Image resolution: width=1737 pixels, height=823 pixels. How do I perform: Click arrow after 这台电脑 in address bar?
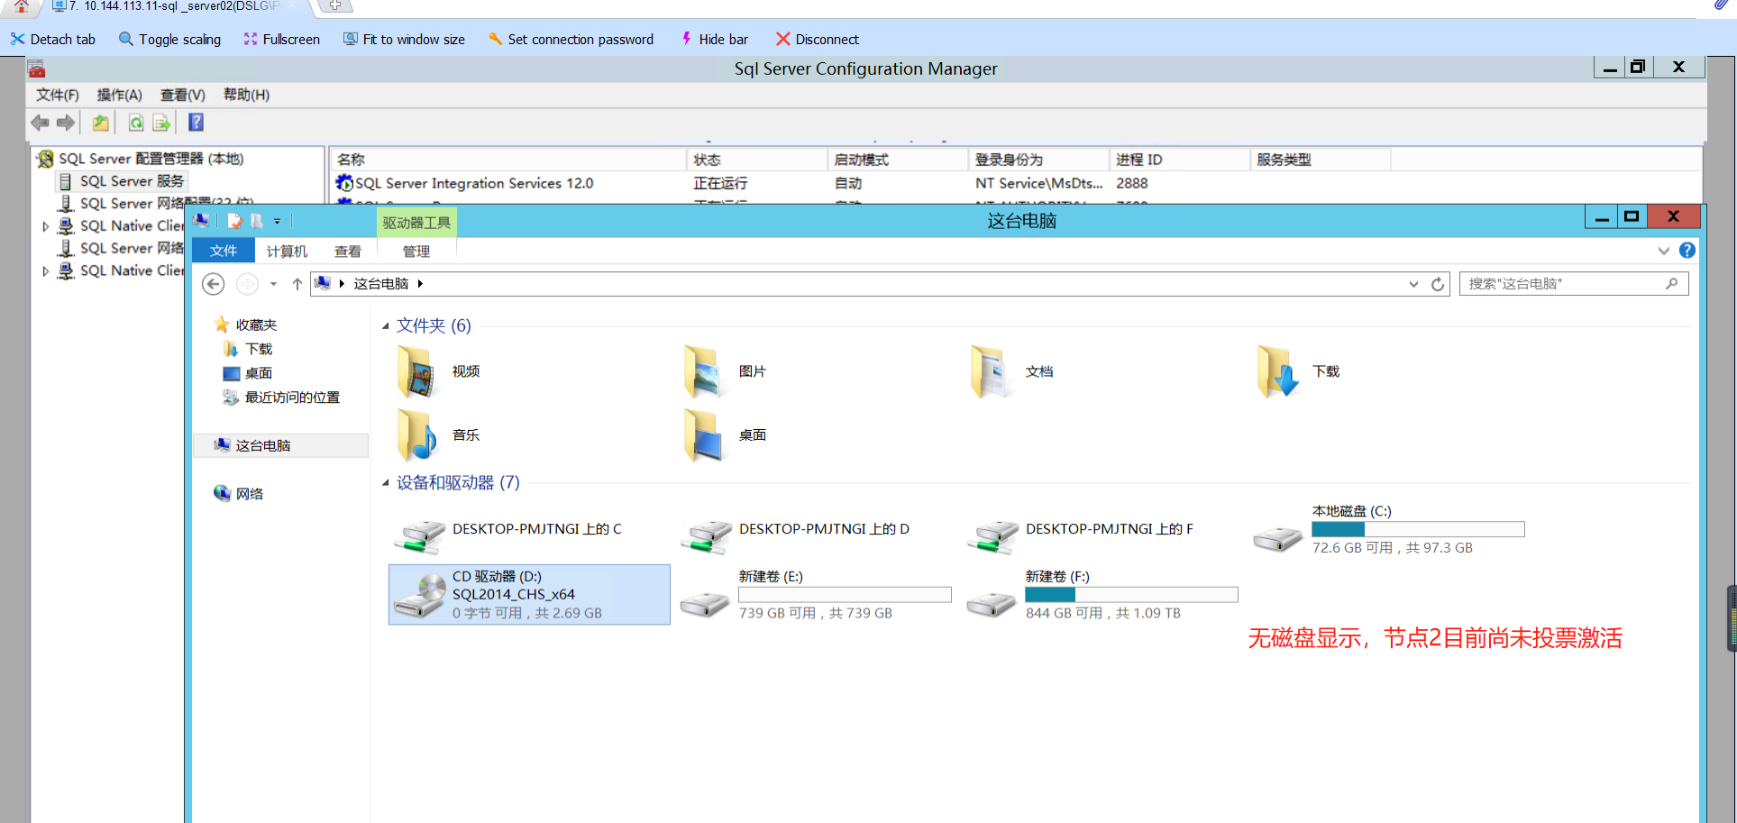coord(420,284)
